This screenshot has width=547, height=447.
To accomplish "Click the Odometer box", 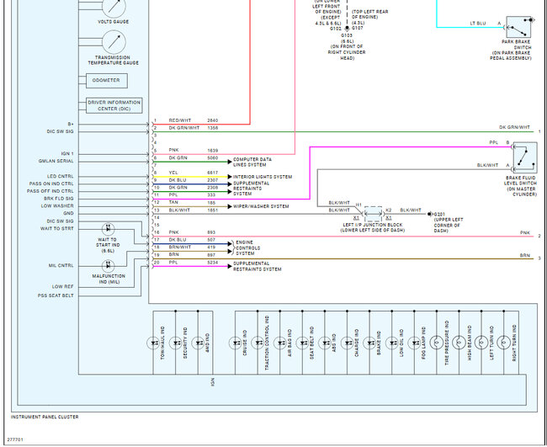I will [107, 81].
